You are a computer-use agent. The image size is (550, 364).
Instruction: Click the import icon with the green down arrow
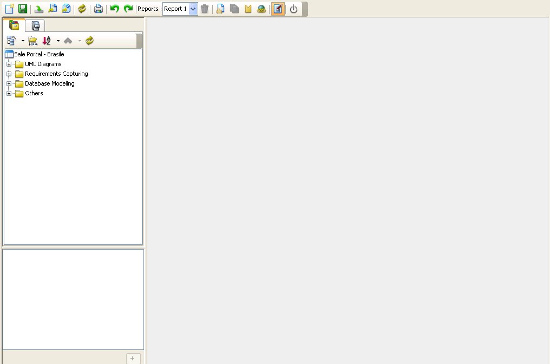pos(38,9)
